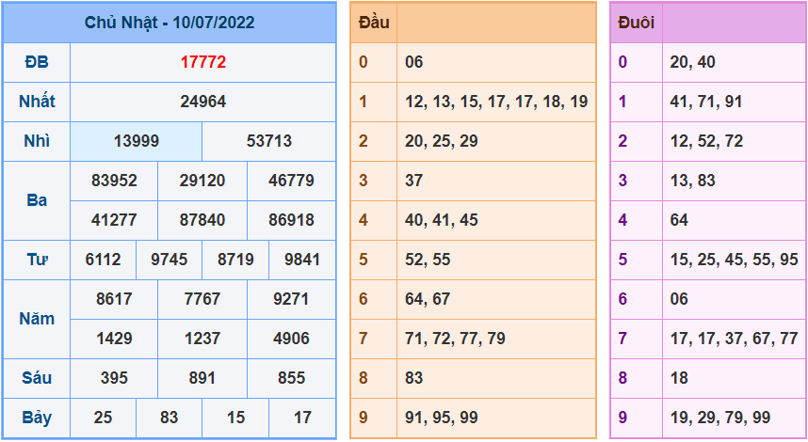The width and height of the screenshot is (808, 442).
Task: Click the number 87840
Action: (202, 220)
